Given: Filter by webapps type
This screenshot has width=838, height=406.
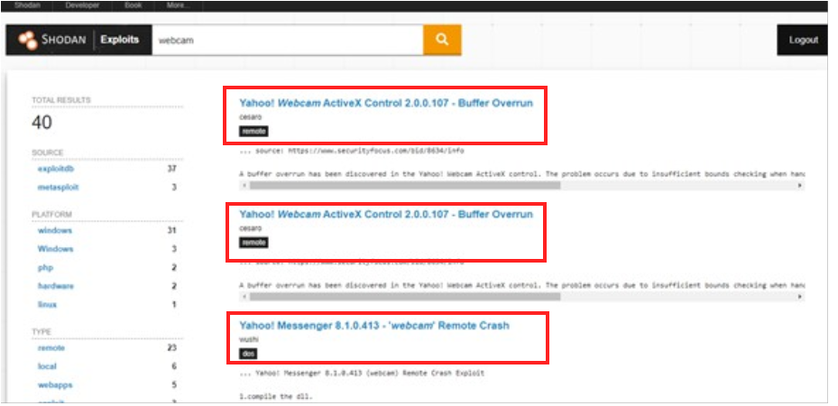Looking at the screenshot, I should 54,384.
